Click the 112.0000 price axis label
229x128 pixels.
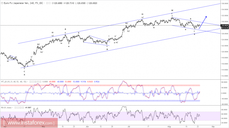coord(225,76)
